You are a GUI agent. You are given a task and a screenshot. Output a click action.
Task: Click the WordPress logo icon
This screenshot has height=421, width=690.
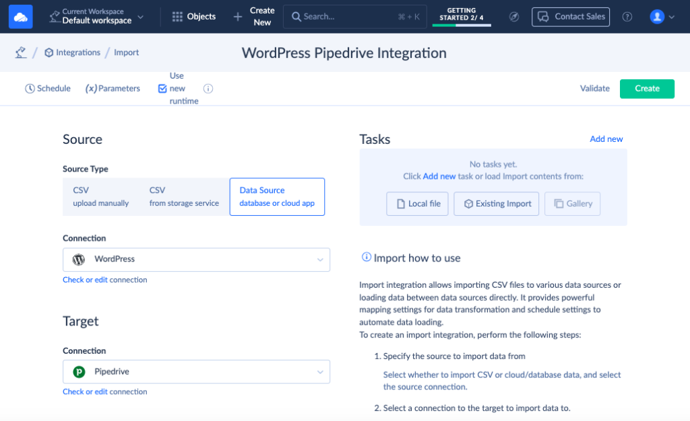click(79, 260)
